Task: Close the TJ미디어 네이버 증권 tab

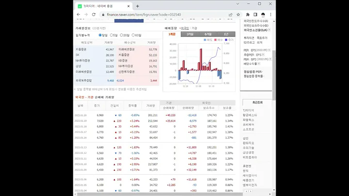Action: (128, 6)
